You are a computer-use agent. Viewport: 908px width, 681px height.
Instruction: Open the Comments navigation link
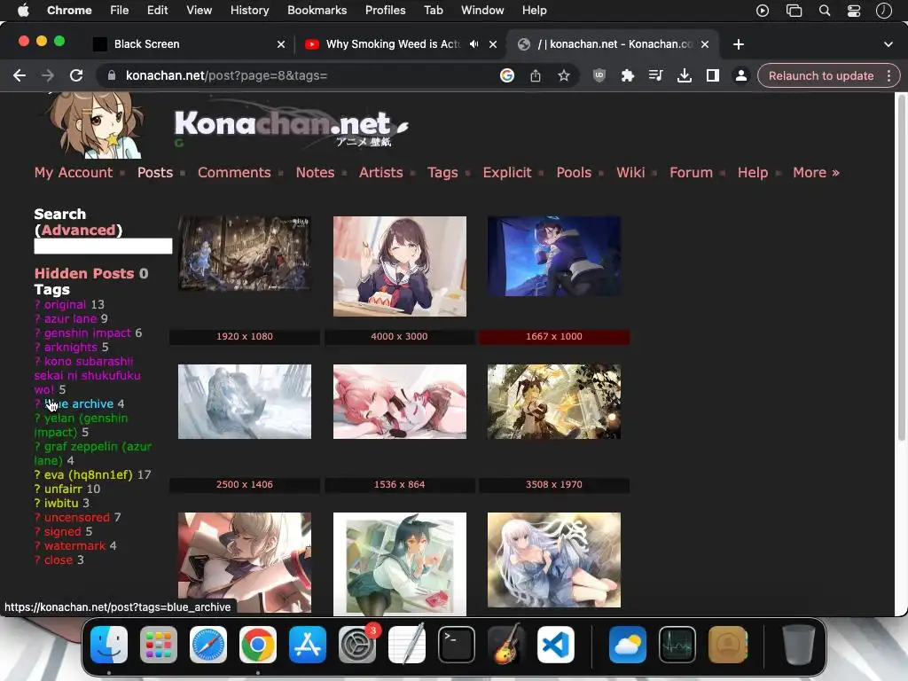(x=234, y=173)
